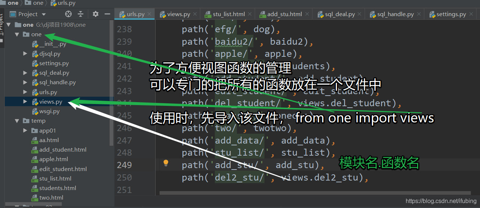Click the locate current file crosshair icon
The image size is (480, 208).
pyautogui.click(x=68, y=14)
